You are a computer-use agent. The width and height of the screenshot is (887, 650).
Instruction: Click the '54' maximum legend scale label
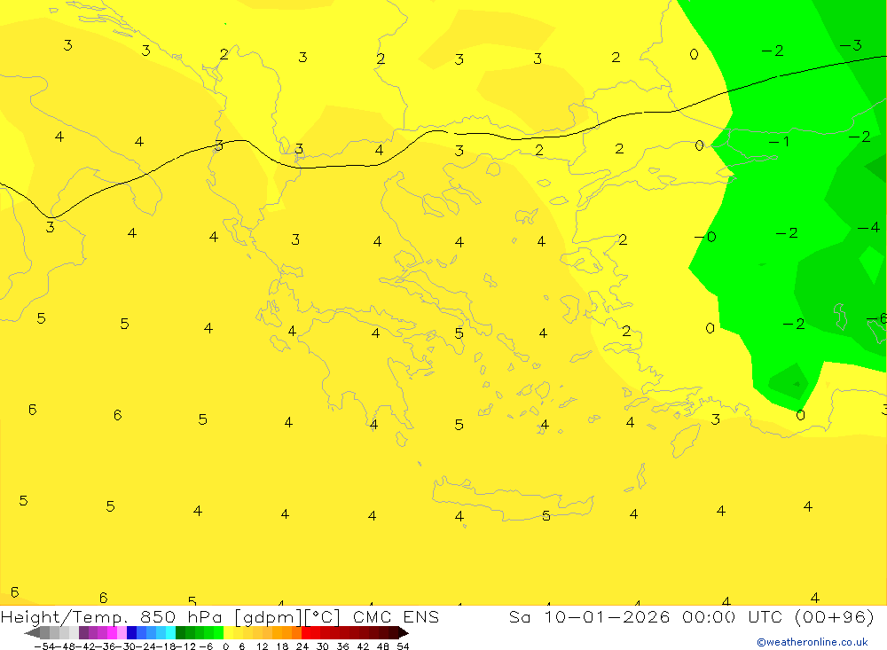pyautogui.click(x=403, y=646)
